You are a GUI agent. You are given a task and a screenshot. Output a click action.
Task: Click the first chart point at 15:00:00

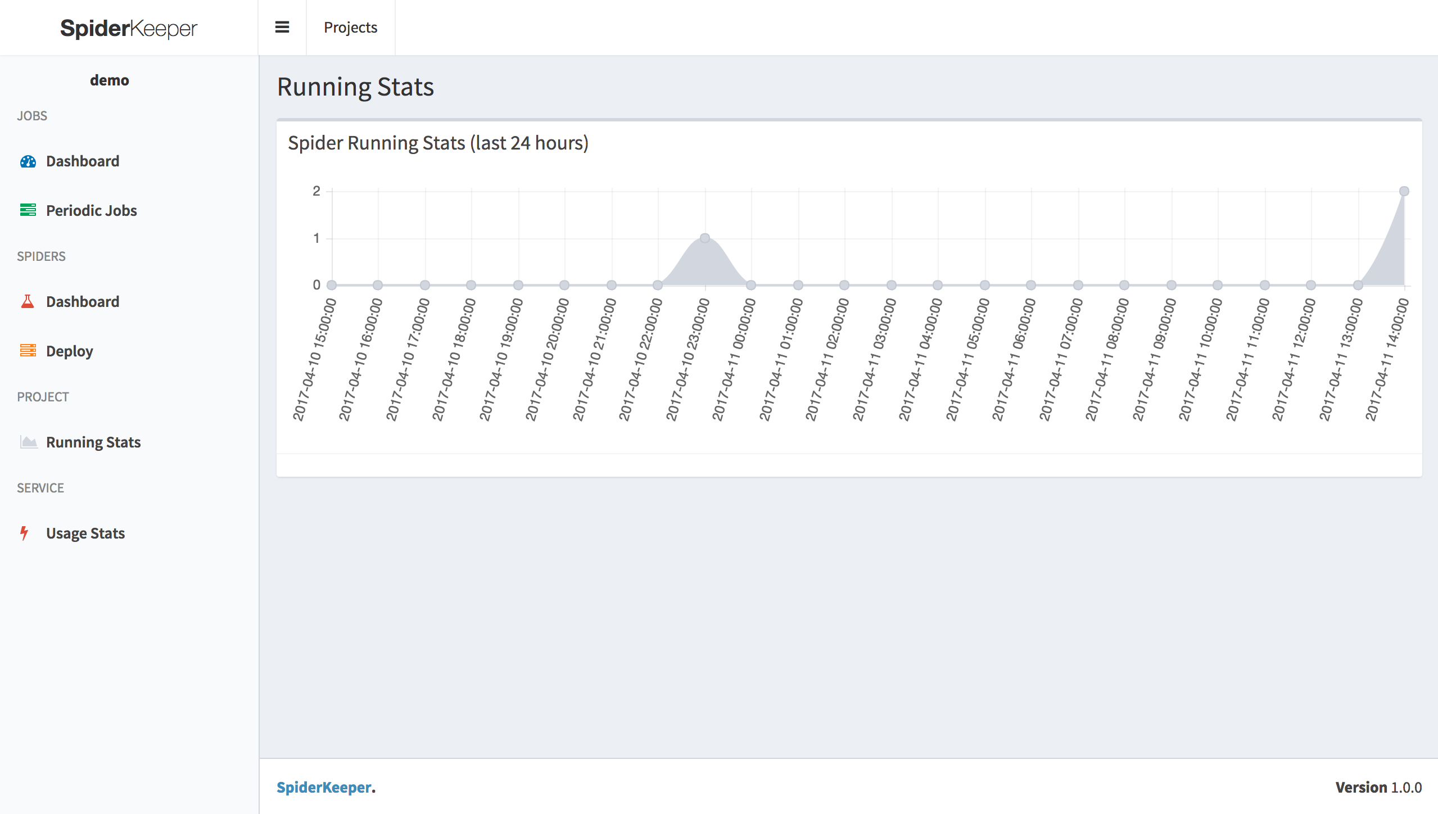332,285
